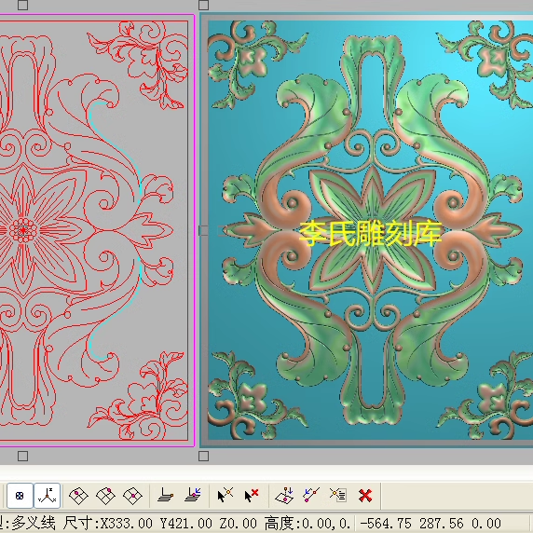
Task: Click the bottom selection handle between the panels
Action: [204, 457]
